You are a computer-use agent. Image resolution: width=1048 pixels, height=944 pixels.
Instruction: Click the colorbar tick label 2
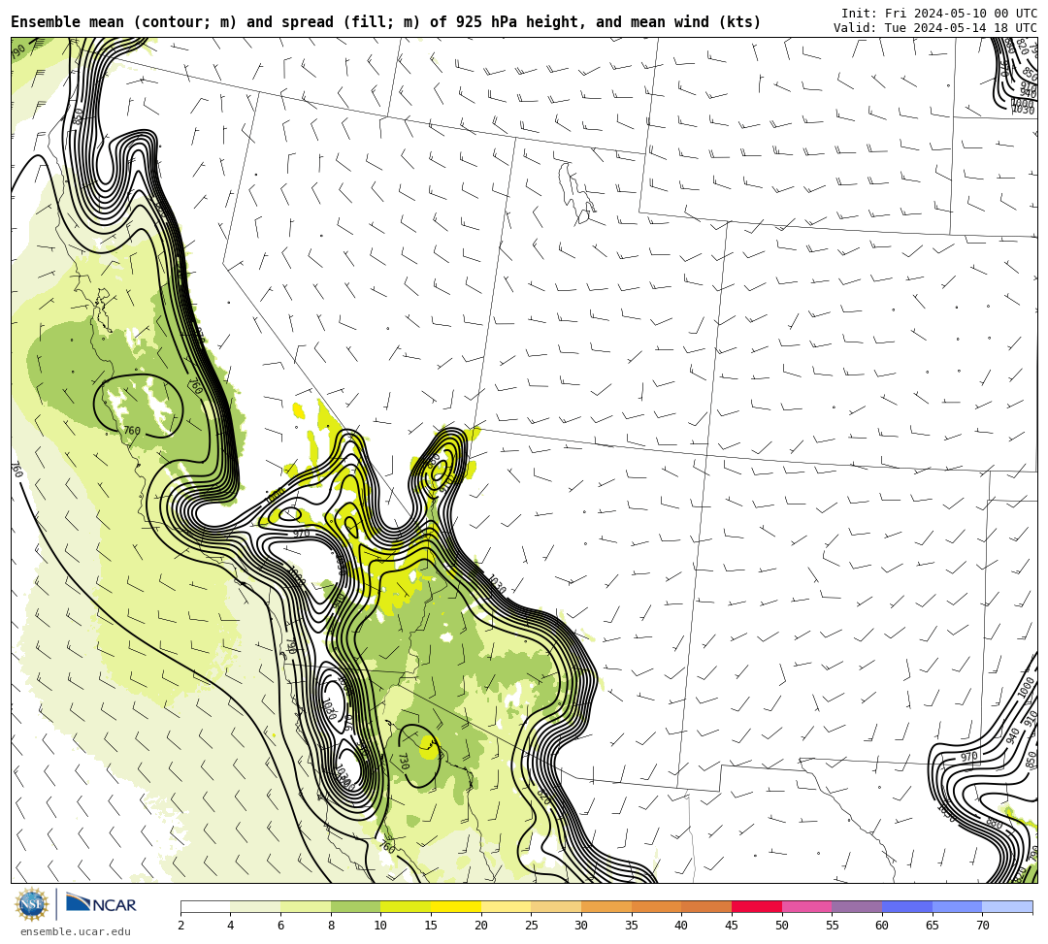click(x=180, y=926)
